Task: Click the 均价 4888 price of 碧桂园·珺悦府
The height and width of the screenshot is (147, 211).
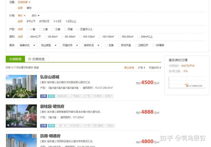Action: (147, 112)
